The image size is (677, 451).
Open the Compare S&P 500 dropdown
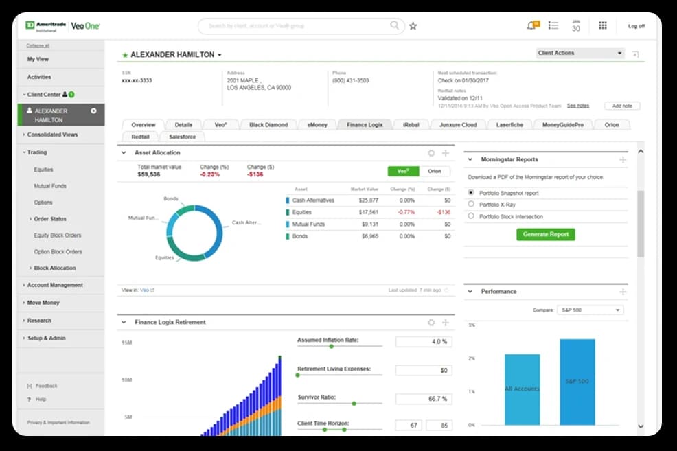(590, 310)
